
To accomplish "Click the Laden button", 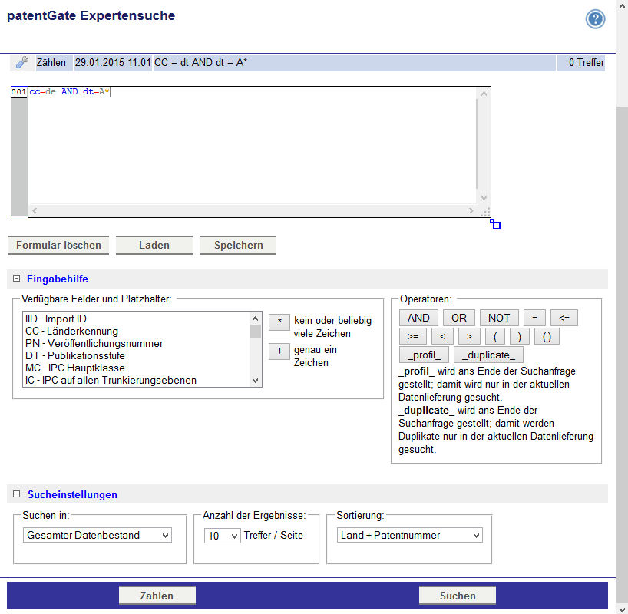I will coord(154,245).
